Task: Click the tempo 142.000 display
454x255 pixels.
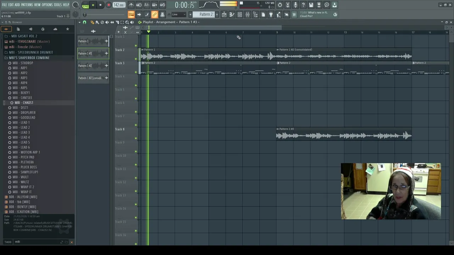Action: [x=119, y=5]
